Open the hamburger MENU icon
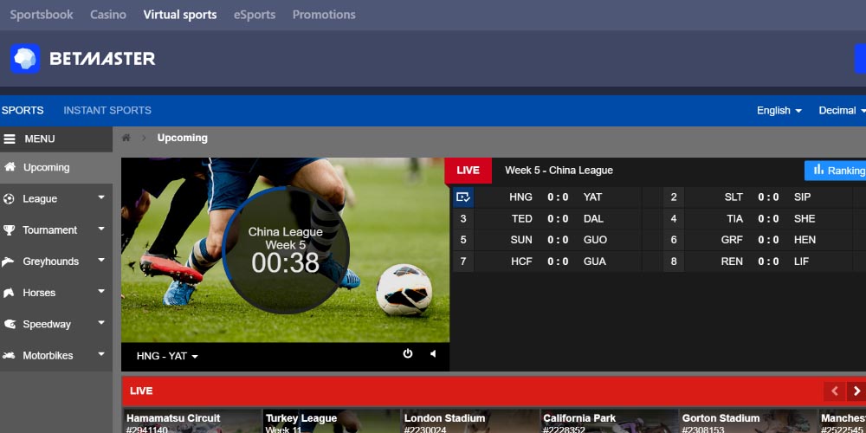Screen dimensions: 866x433 [10, 139]
